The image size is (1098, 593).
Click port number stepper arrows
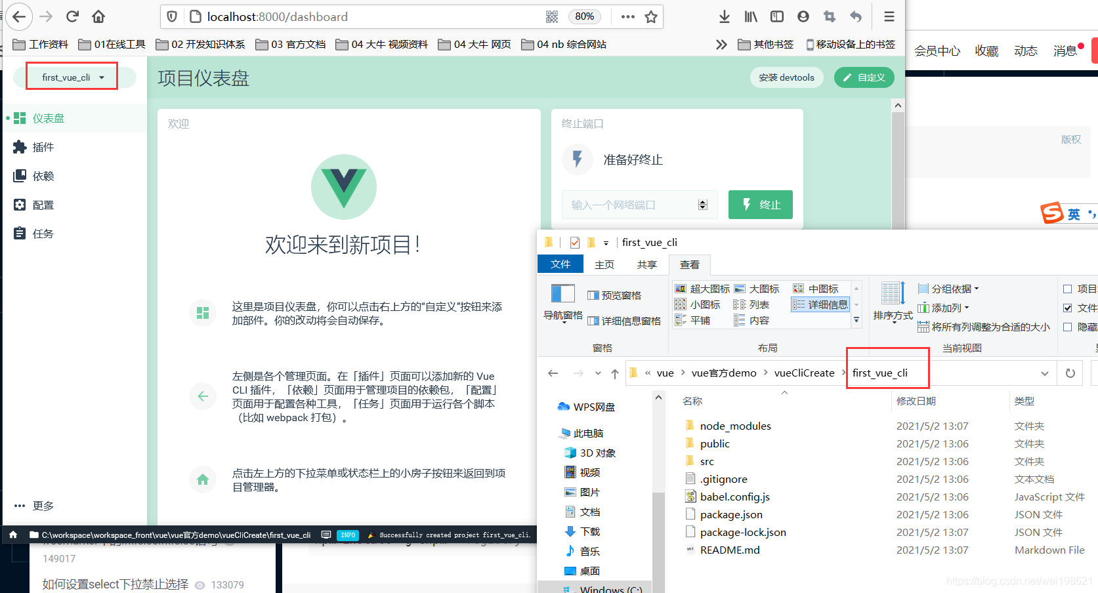coord(703,205)
